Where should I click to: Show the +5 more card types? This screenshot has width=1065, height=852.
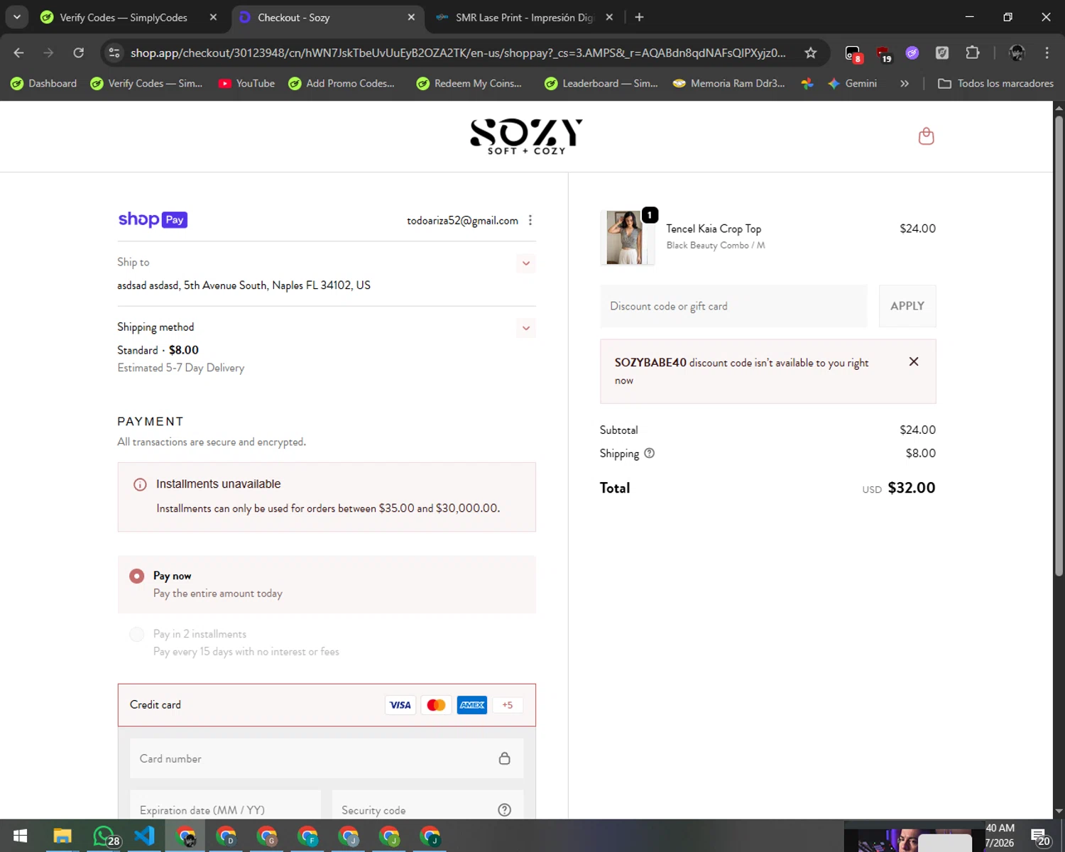tap(508, 705)
